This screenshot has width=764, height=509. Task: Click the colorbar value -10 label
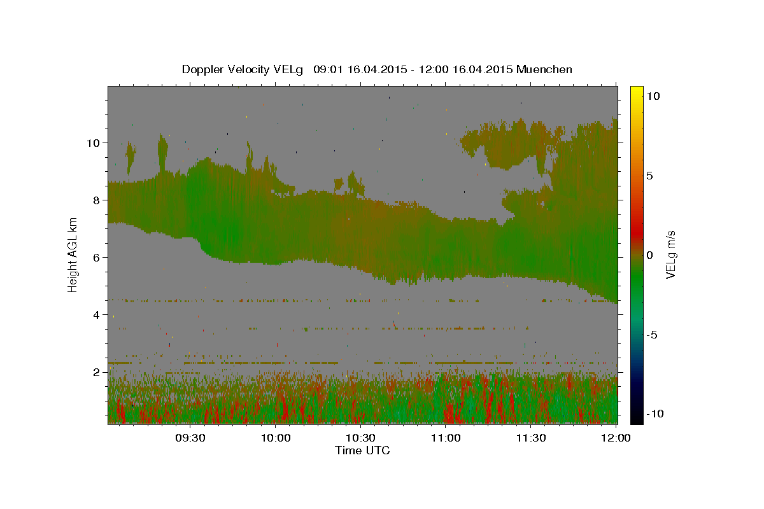[x=655, y=414]
